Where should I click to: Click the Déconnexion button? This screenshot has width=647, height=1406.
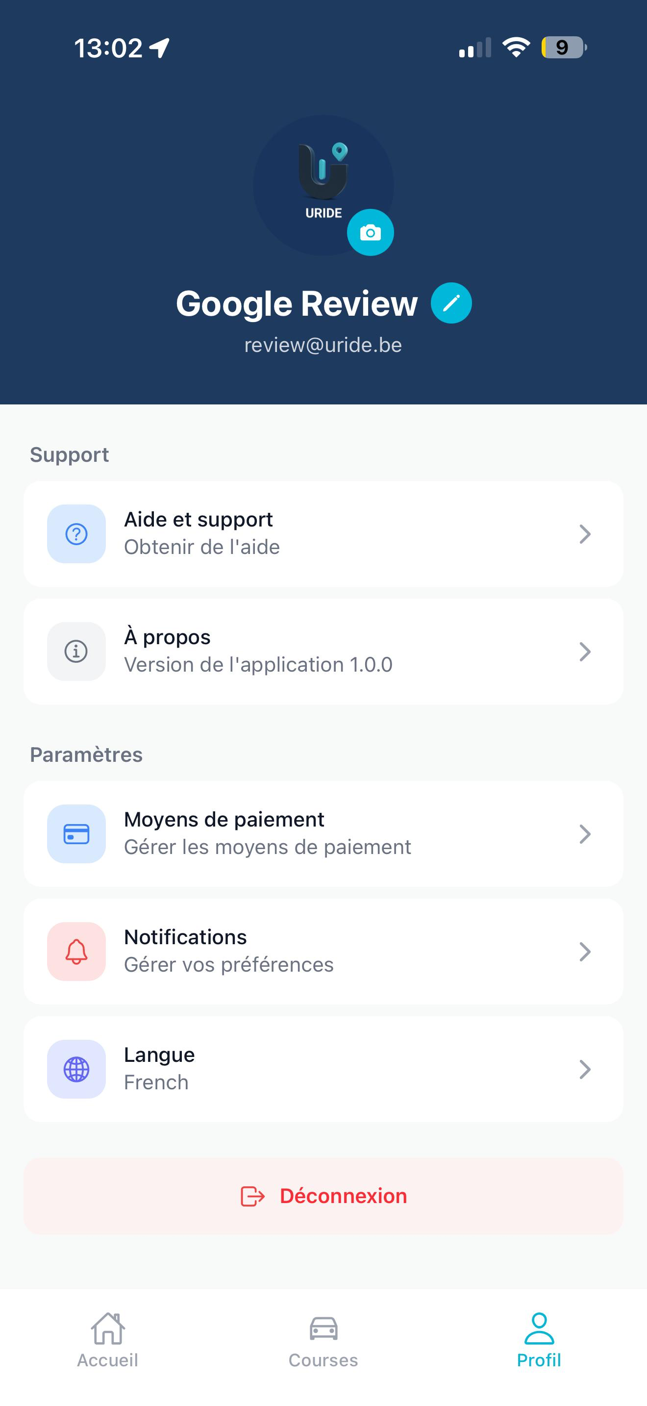click(323, 1196)
